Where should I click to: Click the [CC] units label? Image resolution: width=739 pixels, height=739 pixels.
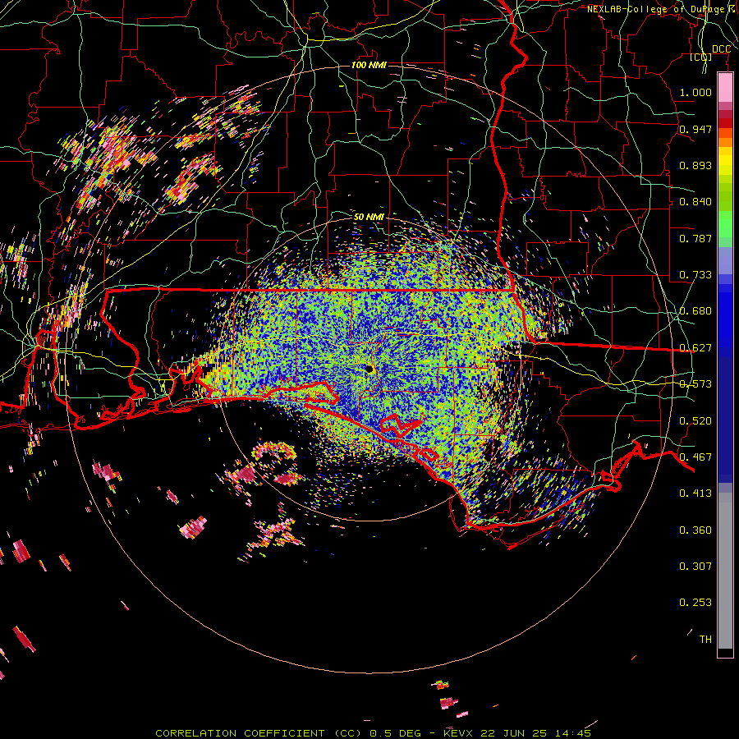(701, 57)
